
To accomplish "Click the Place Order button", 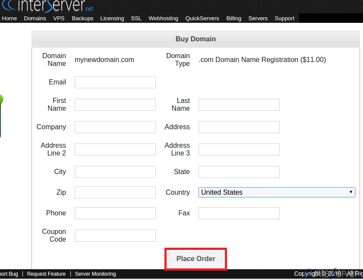I will (x=196, y=259).
